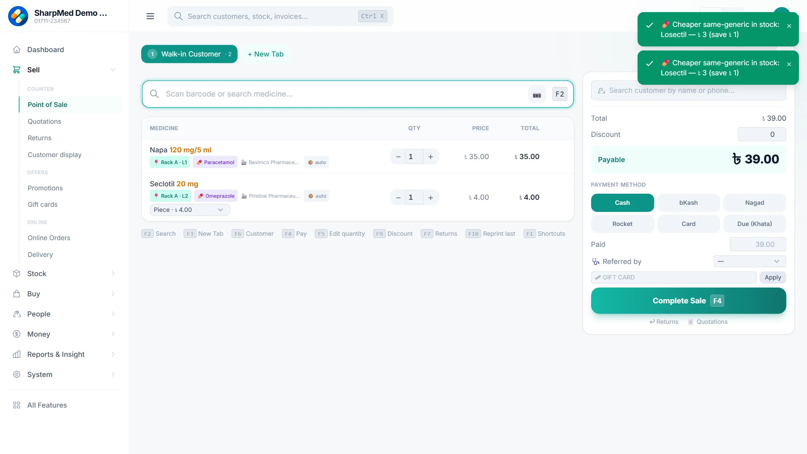Dismiss the second Losectil notification
The image size is (807, 454).
tap(789, 64)
